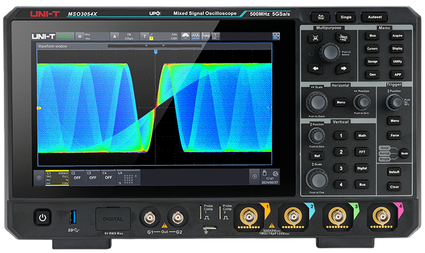Open the Storage menu
Image resolution: width=425 pixels, height=253 pixels.
(372, 62)
